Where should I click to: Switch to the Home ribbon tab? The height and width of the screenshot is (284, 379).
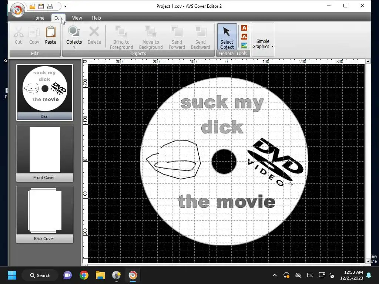coord(38,18)
